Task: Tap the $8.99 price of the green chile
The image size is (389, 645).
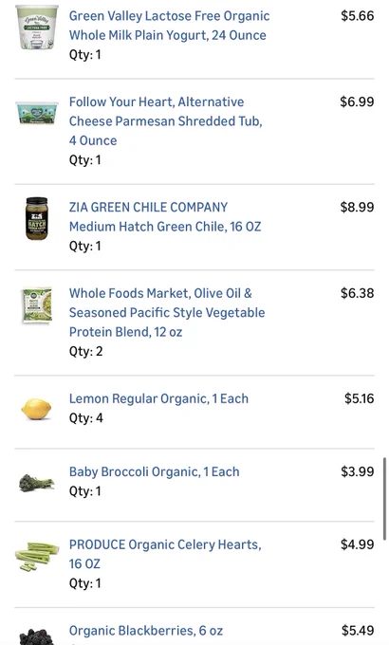Action: coord(357,207)
